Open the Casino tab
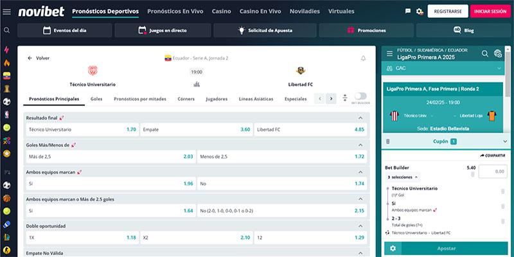This screenshot has height=257, width=514. (x=221, y=12)
